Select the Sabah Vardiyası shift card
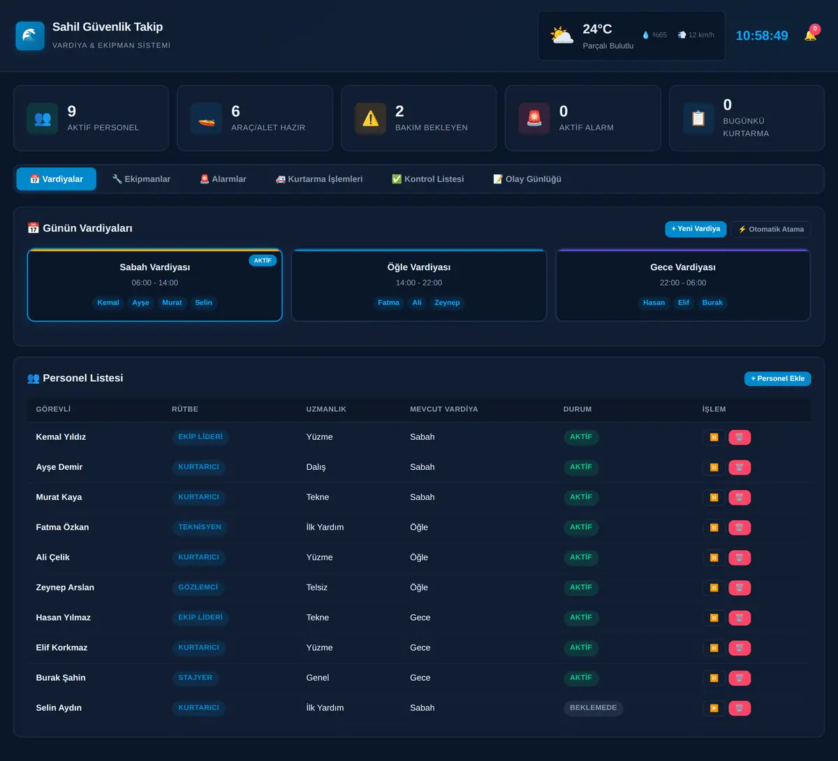This screenshot has height=761, width=838. coord(154,285)
